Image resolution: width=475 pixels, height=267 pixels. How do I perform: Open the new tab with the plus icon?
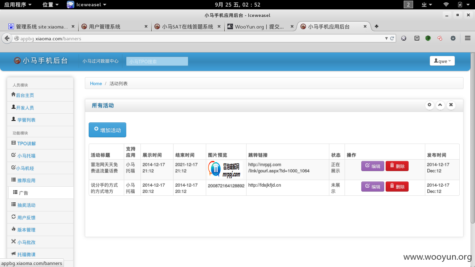(377, 26)
